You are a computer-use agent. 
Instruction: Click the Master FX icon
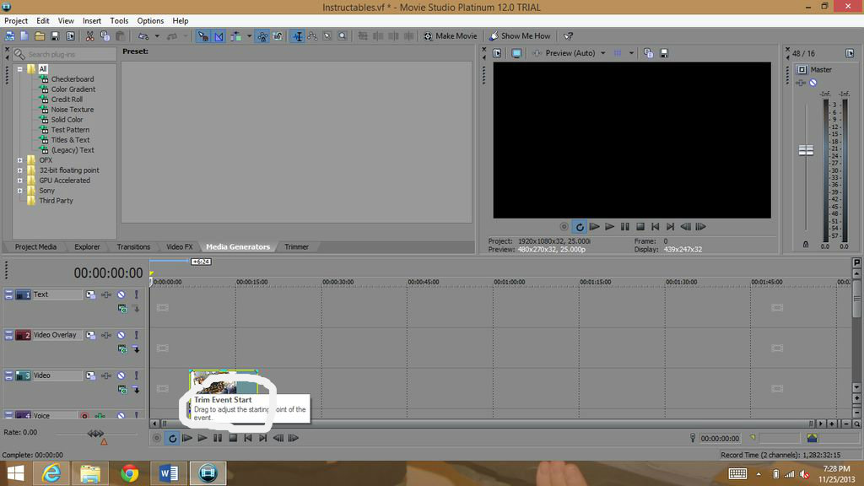[802, 83]
